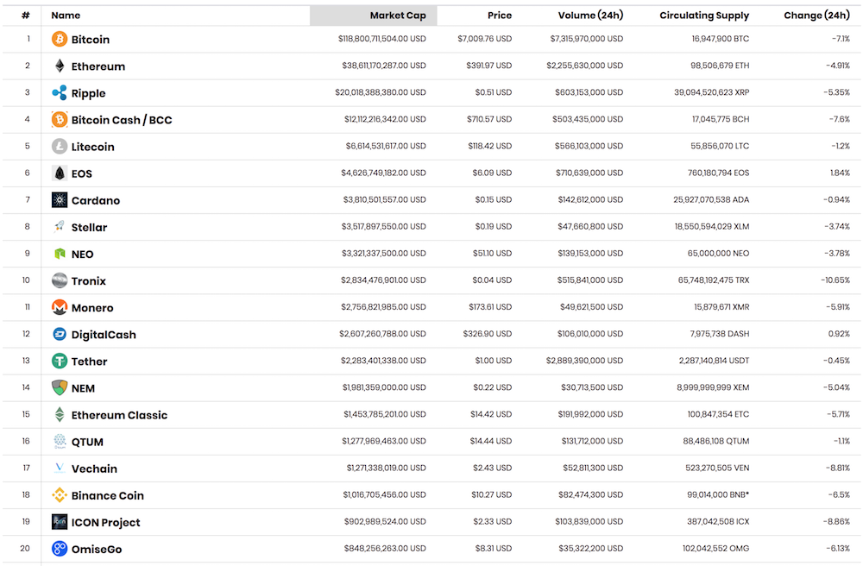Select Litecoin price $118.42 USD
Image resolution: width=863 pixels, height=566 pixels.
click(x=490, y=147)
